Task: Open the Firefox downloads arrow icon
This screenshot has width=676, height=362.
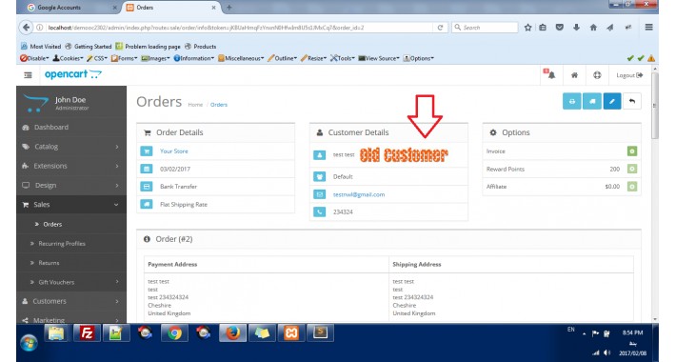Action: tap(576, 28)
